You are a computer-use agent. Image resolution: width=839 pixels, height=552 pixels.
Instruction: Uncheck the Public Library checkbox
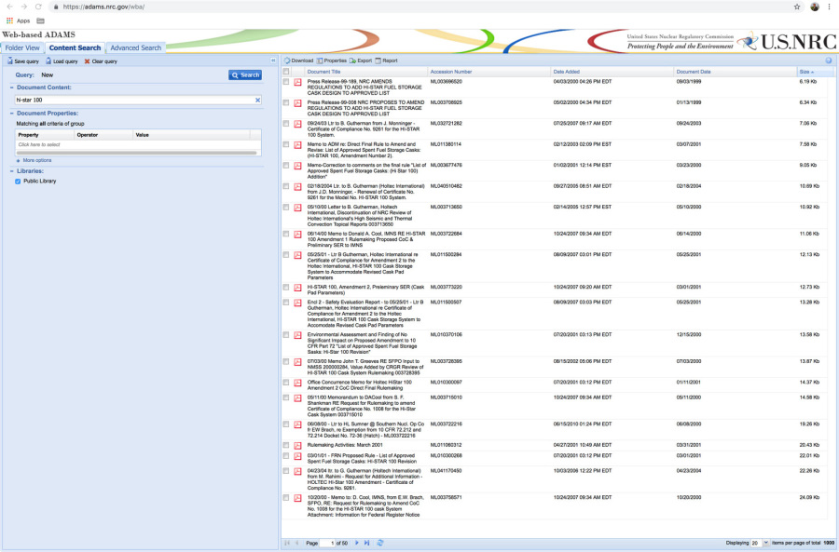[x=19, y=182]
